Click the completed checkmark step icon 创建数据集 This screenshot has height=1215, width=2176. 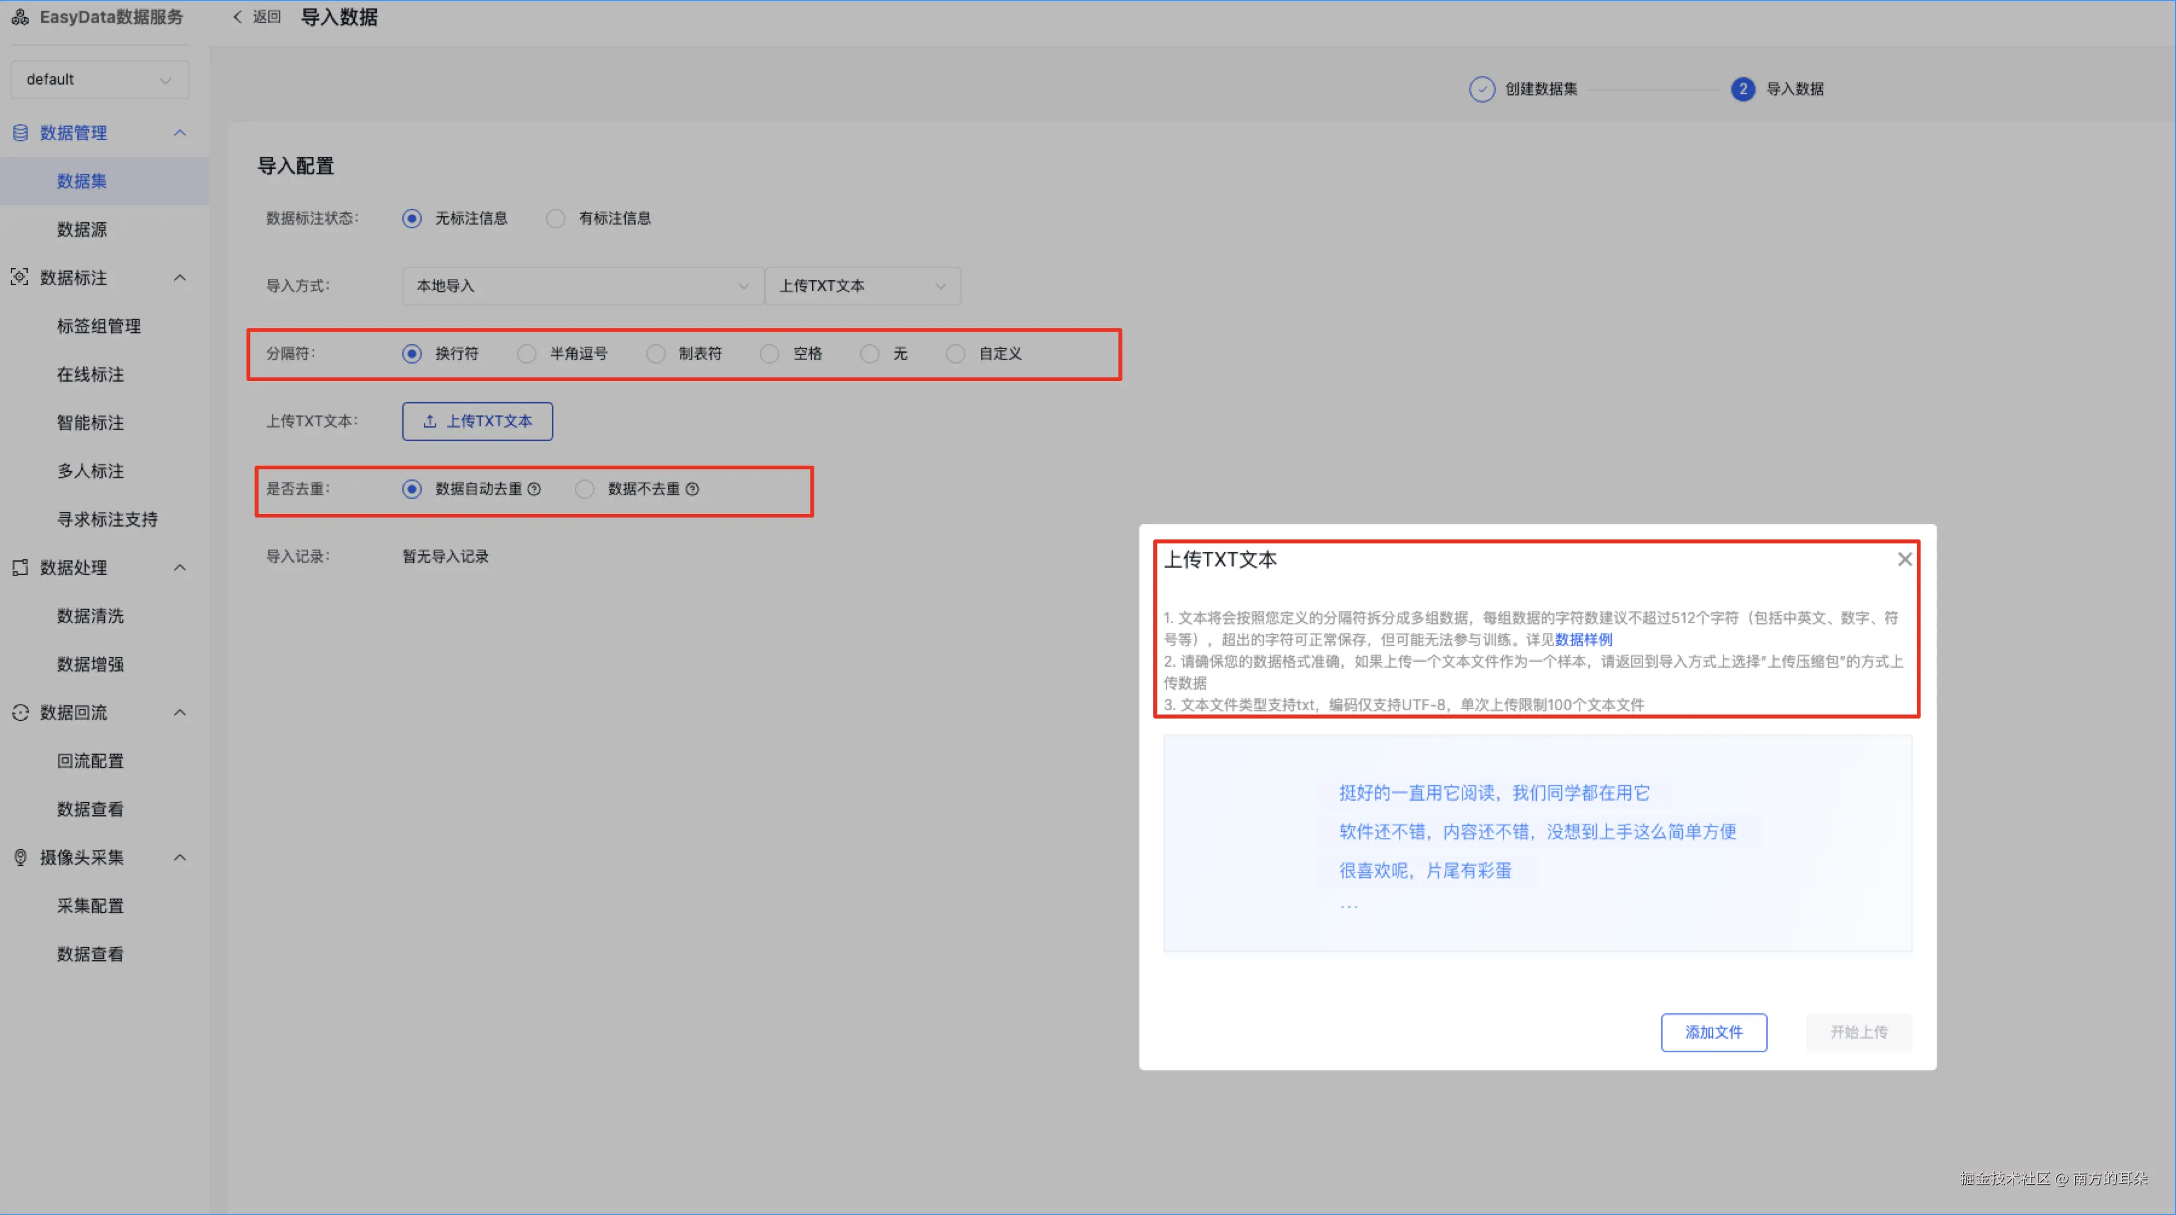click(1482, 89)
